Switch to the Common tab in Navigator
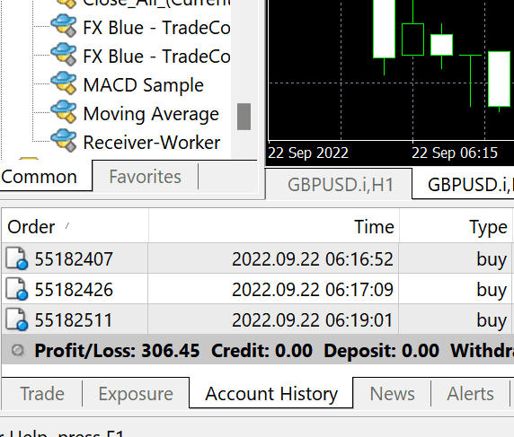The image size is (514, 437). coord(39,177)
